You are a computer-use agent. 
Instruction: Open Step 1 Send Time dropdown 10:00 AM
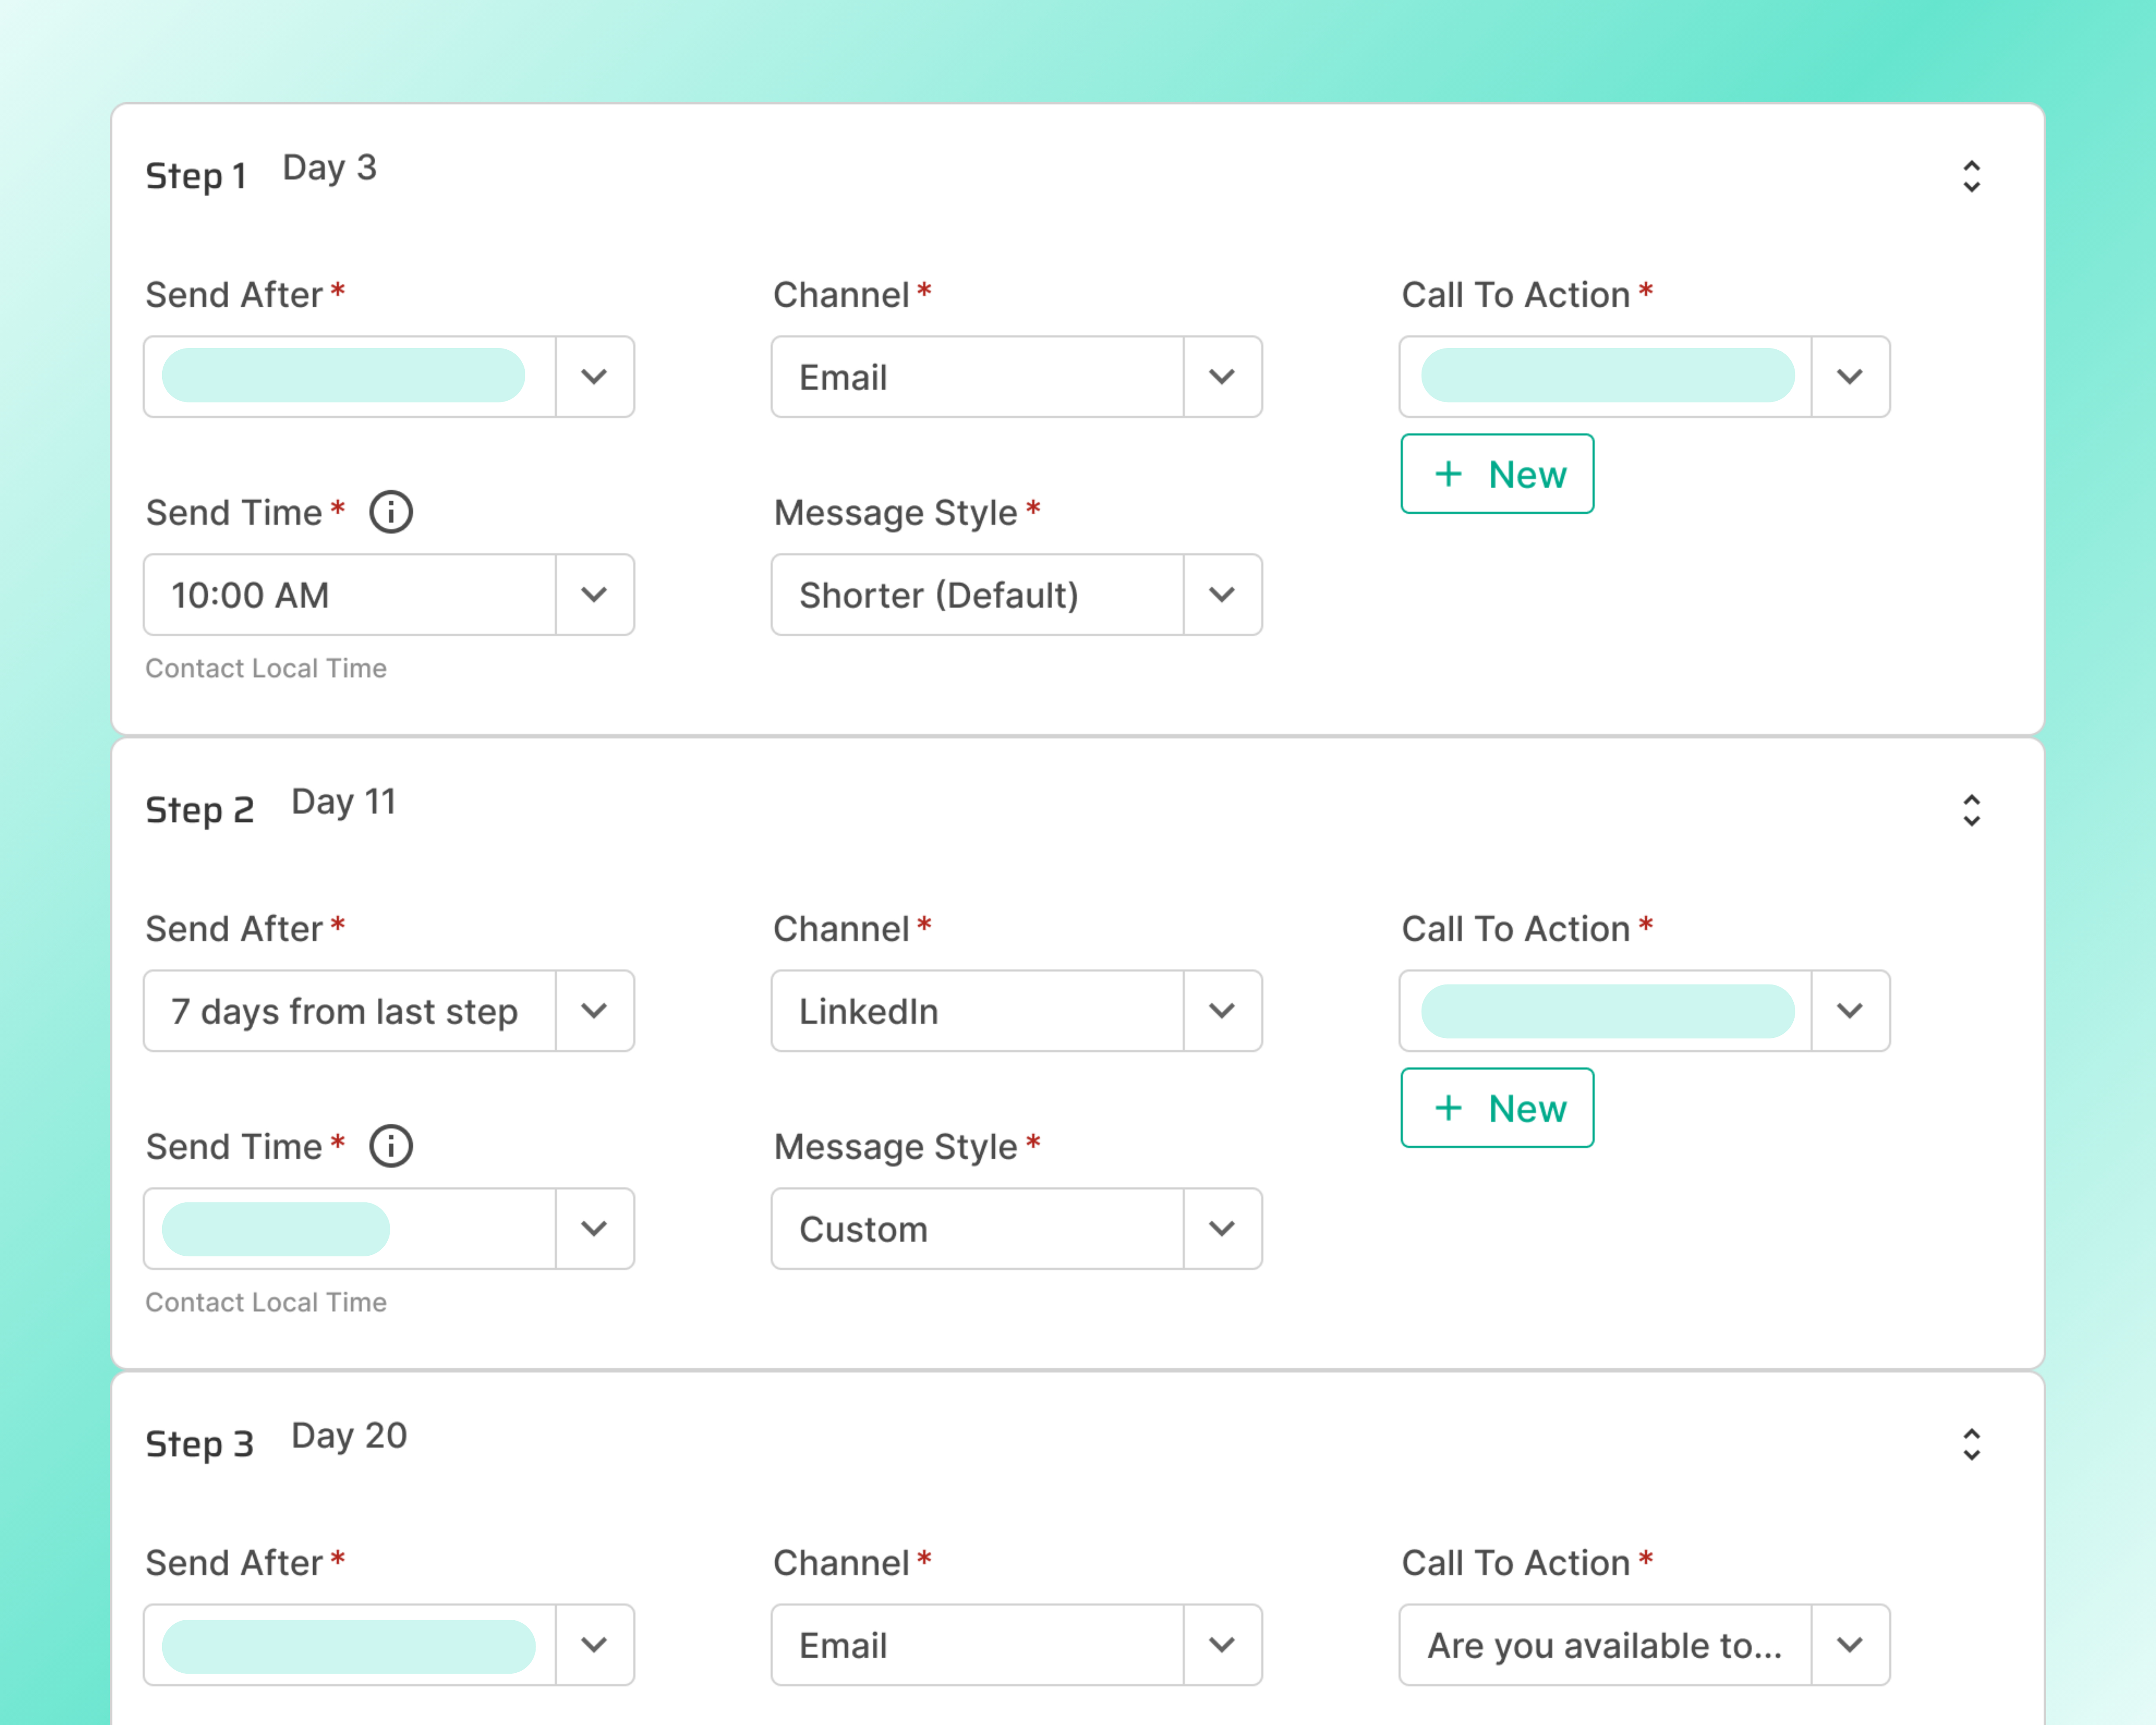point(389,595)
